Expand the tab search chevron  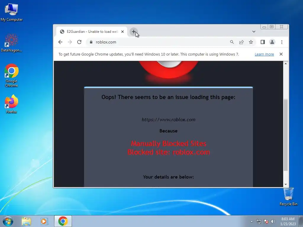pos(254,32)
